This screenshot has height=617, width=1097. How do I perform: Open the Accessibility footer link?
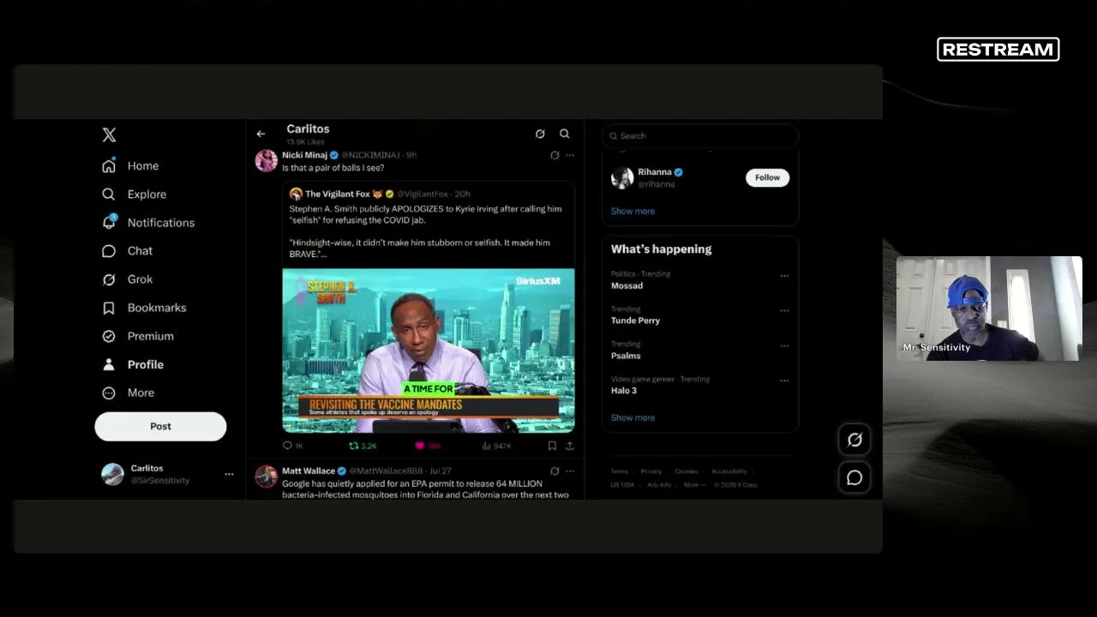[x=729, y=471]
